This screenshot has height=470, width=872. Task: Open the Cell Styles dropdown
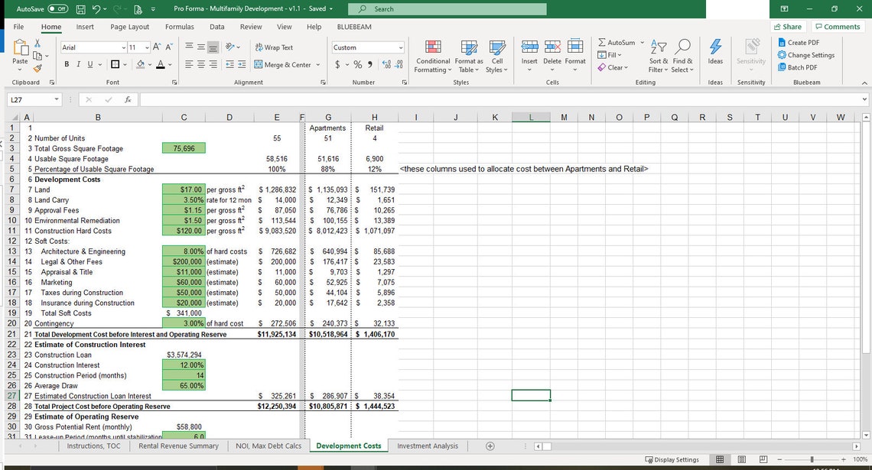coord(496,55)
